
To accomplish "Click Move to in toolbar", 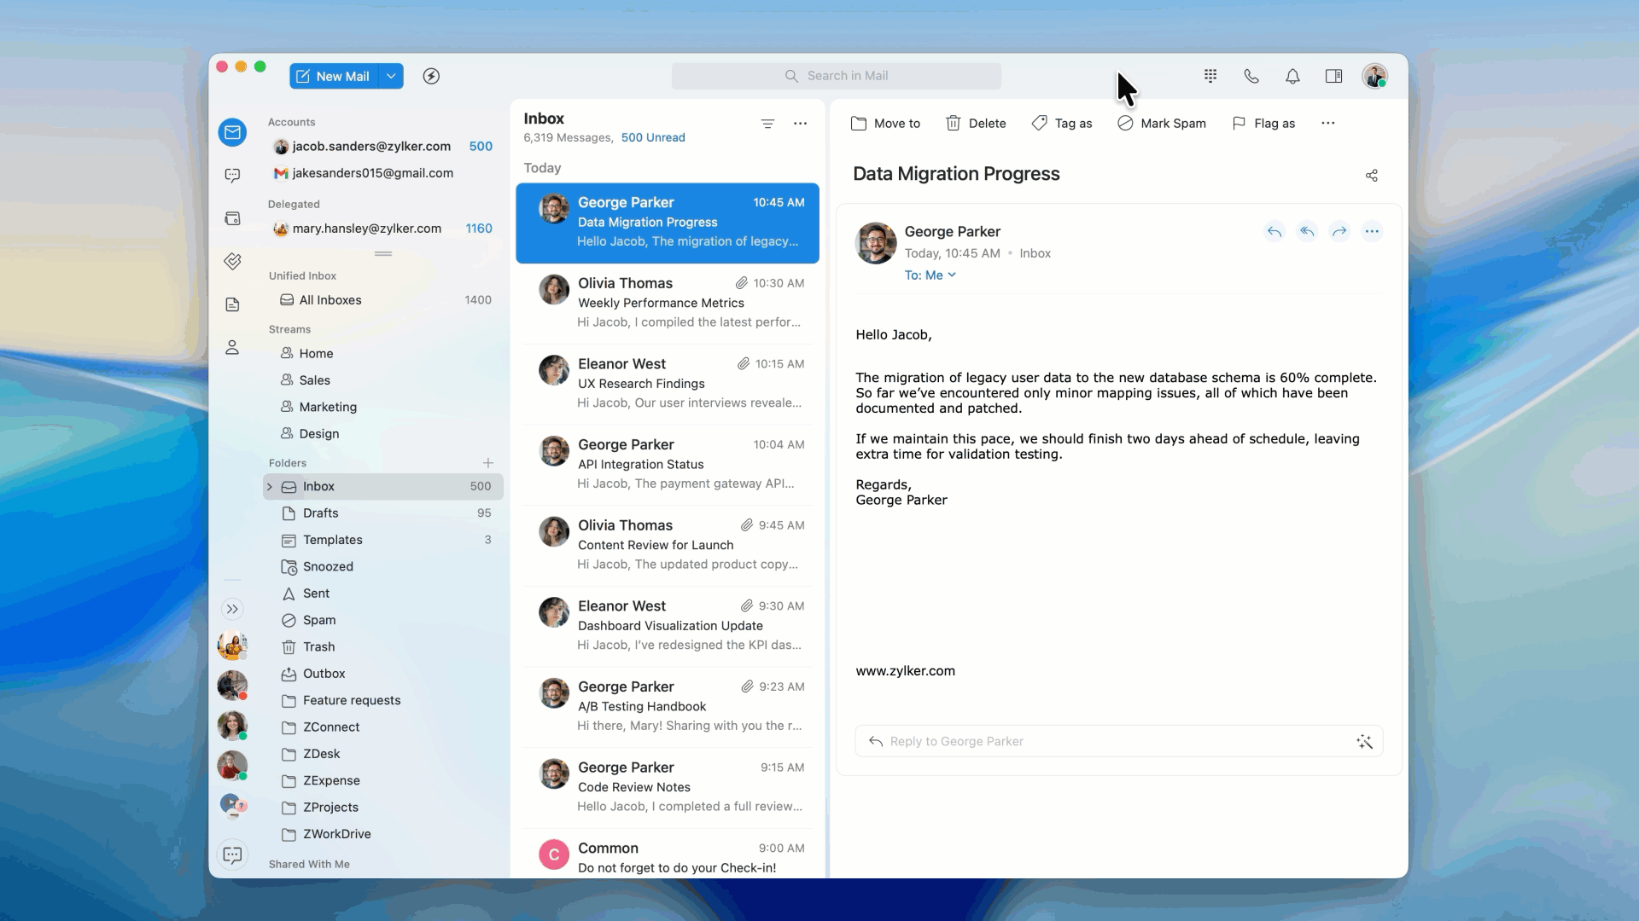I will tap(885, 124).
